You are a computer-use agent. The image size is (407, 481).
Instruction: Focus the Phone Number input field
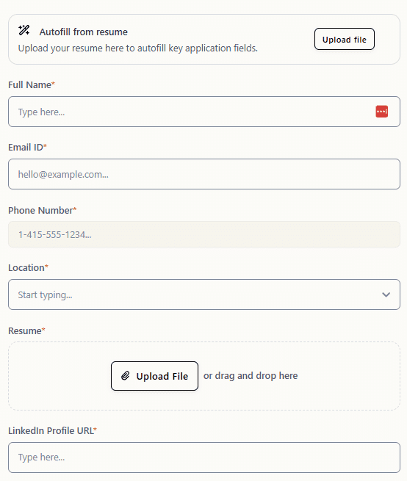[204, 234]
